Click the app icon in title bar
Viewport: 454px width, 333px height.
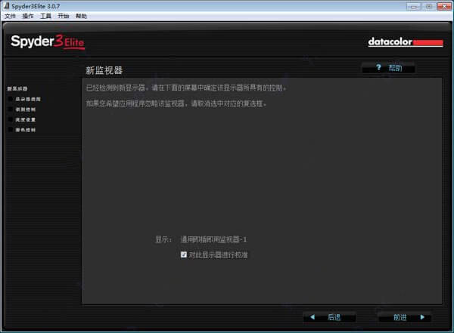point(6,5)
